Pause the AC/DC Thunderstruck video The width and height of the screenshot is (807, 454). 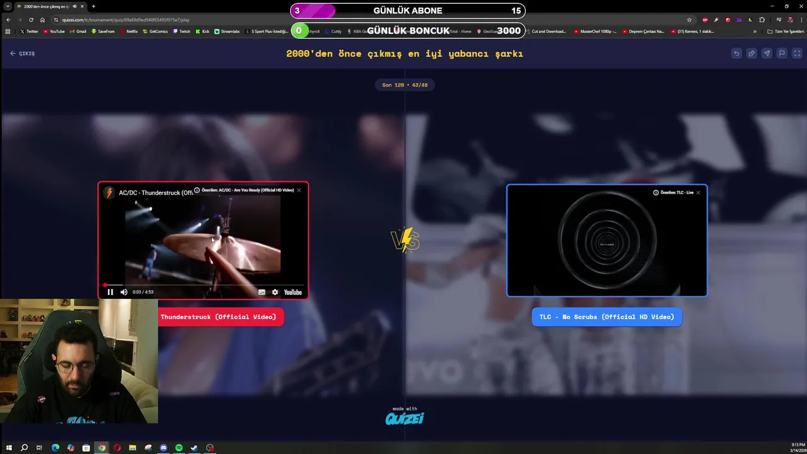coord(110,292)
